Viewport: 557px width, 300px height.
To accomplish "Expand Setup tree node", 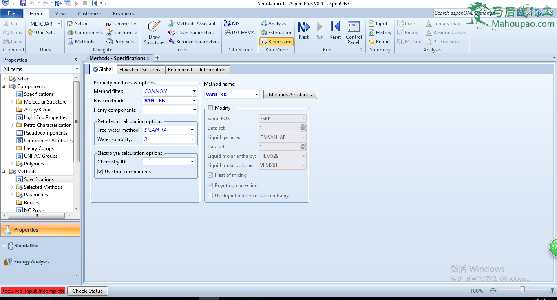I will [5, 79].
